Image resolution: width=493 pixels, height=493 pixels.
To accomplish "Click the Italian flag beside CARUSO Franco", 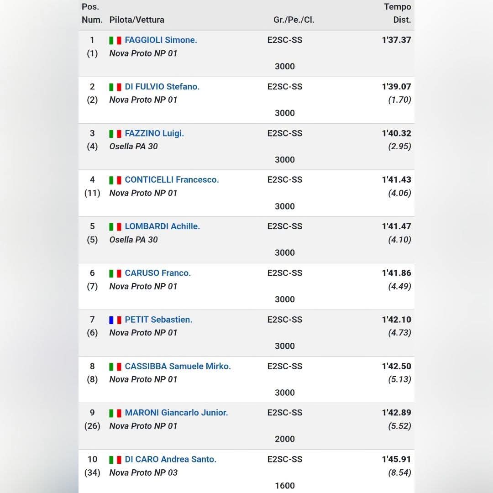I will coord(115,273).
